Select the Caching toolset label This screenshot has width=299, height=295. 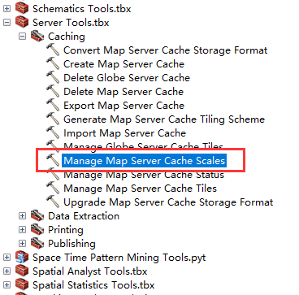67,37
